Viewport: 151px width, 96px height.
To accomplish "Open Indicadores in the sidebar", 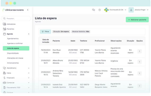I will 11,24.
